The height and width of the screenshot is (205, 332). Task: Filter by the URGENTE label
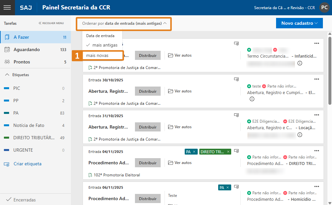coord(23,150)
